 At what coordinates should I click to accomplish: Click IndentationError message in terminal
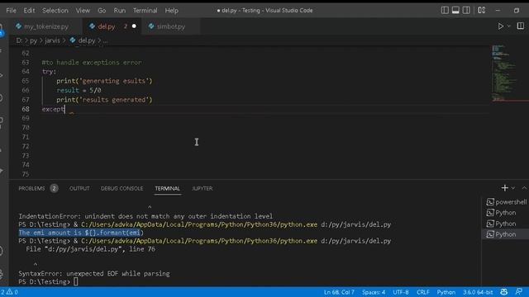pos(145,216)
